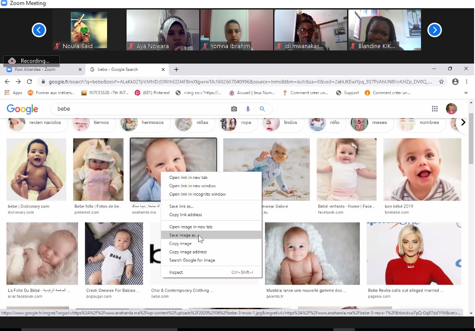The height and width of the screenshot is (331, 475).
Task: Choose 'Save image as...' from the context menu
Action: pos(184,235)
